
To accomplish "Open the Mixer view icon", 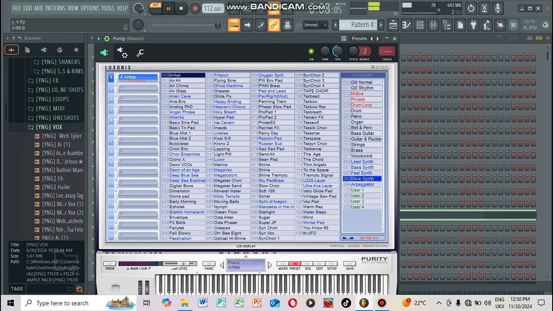I will (x=433, y=25).
